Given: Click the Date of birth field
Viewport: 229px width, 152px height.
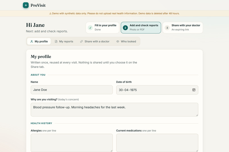Looking at the screenshot, I should tap(157, 90).
